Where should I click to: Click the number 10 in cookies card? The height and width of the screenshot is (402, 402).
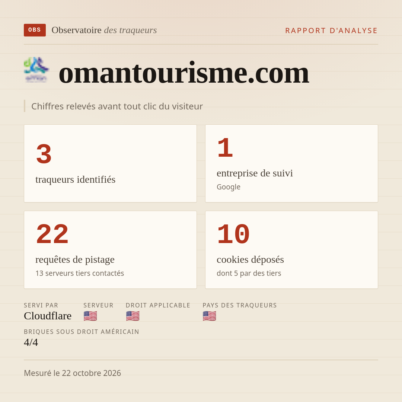coord(233,234)
